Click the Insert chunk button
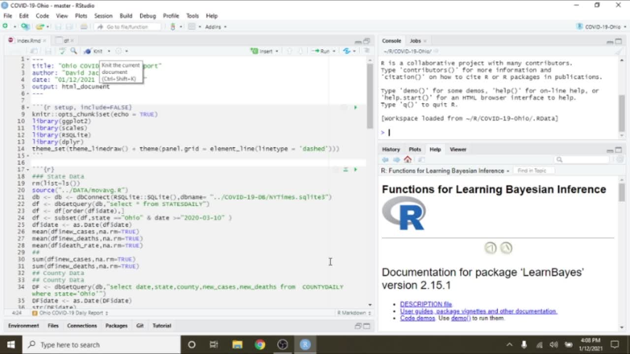Screen dimensions: 630x354 pos(261,51)
